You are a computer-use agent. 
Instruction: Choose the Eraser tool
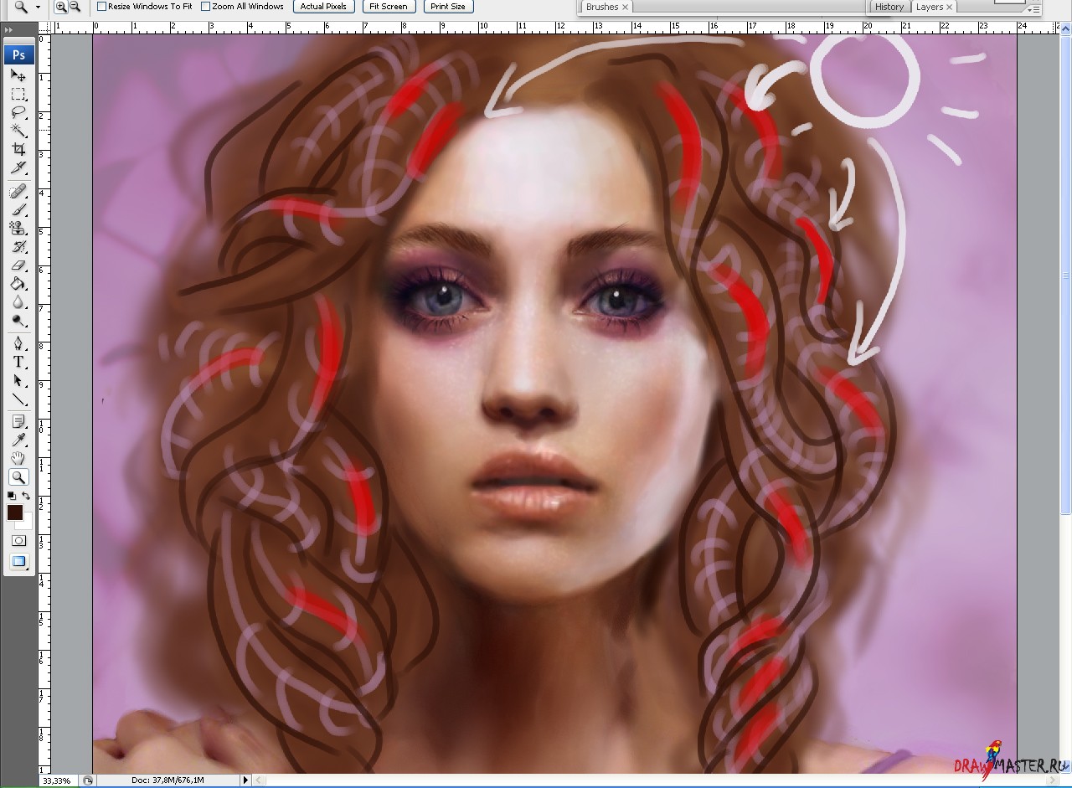tap(18, 265)
